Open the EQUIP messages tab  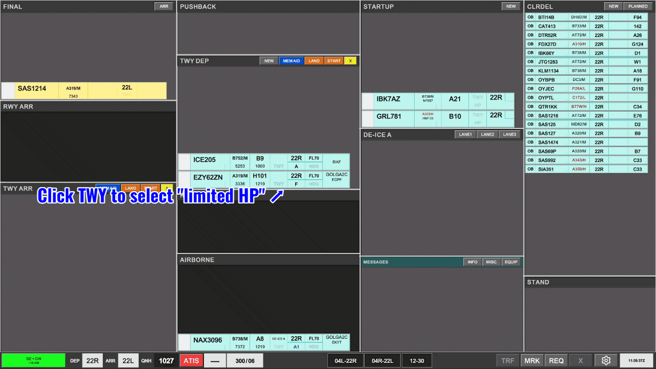pos(511,262)
